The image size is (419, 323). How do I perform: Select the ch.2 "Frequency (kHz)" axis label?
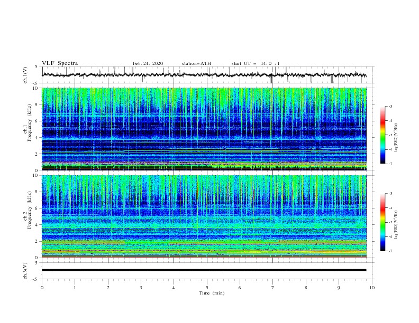(x=30, y=210)
